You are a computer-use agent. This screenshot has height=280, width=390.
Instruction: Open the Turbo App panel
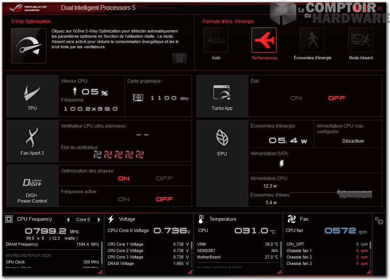(x=222, y=96)
